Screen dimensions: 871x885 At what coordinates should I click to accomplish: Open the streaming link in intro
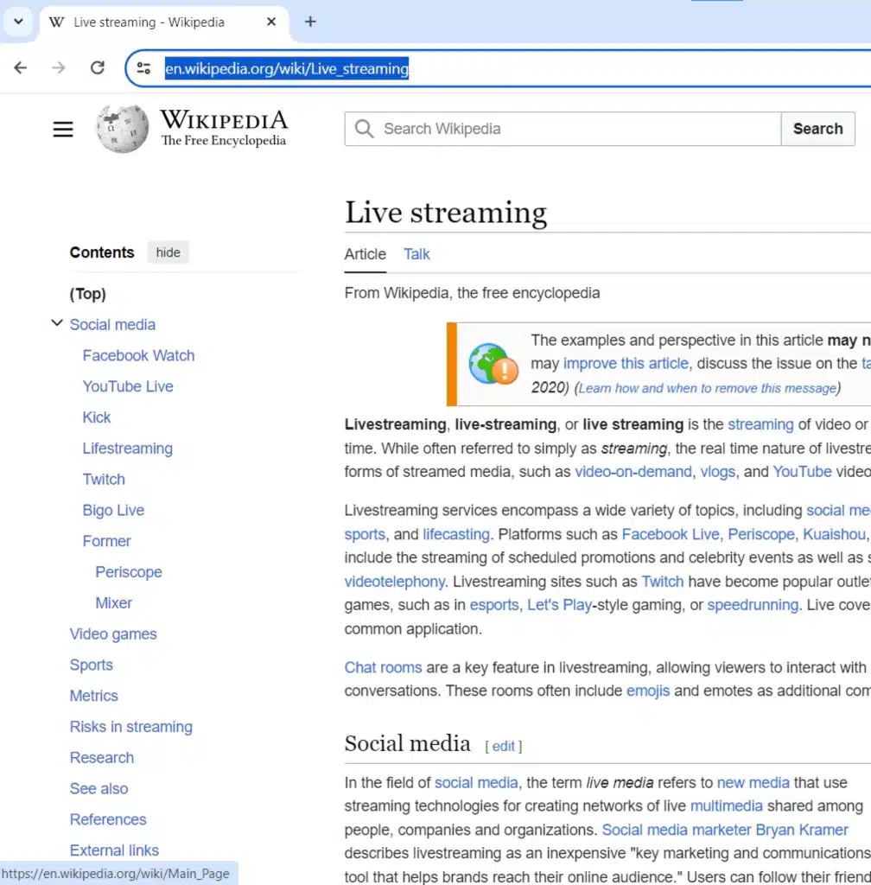760,424
